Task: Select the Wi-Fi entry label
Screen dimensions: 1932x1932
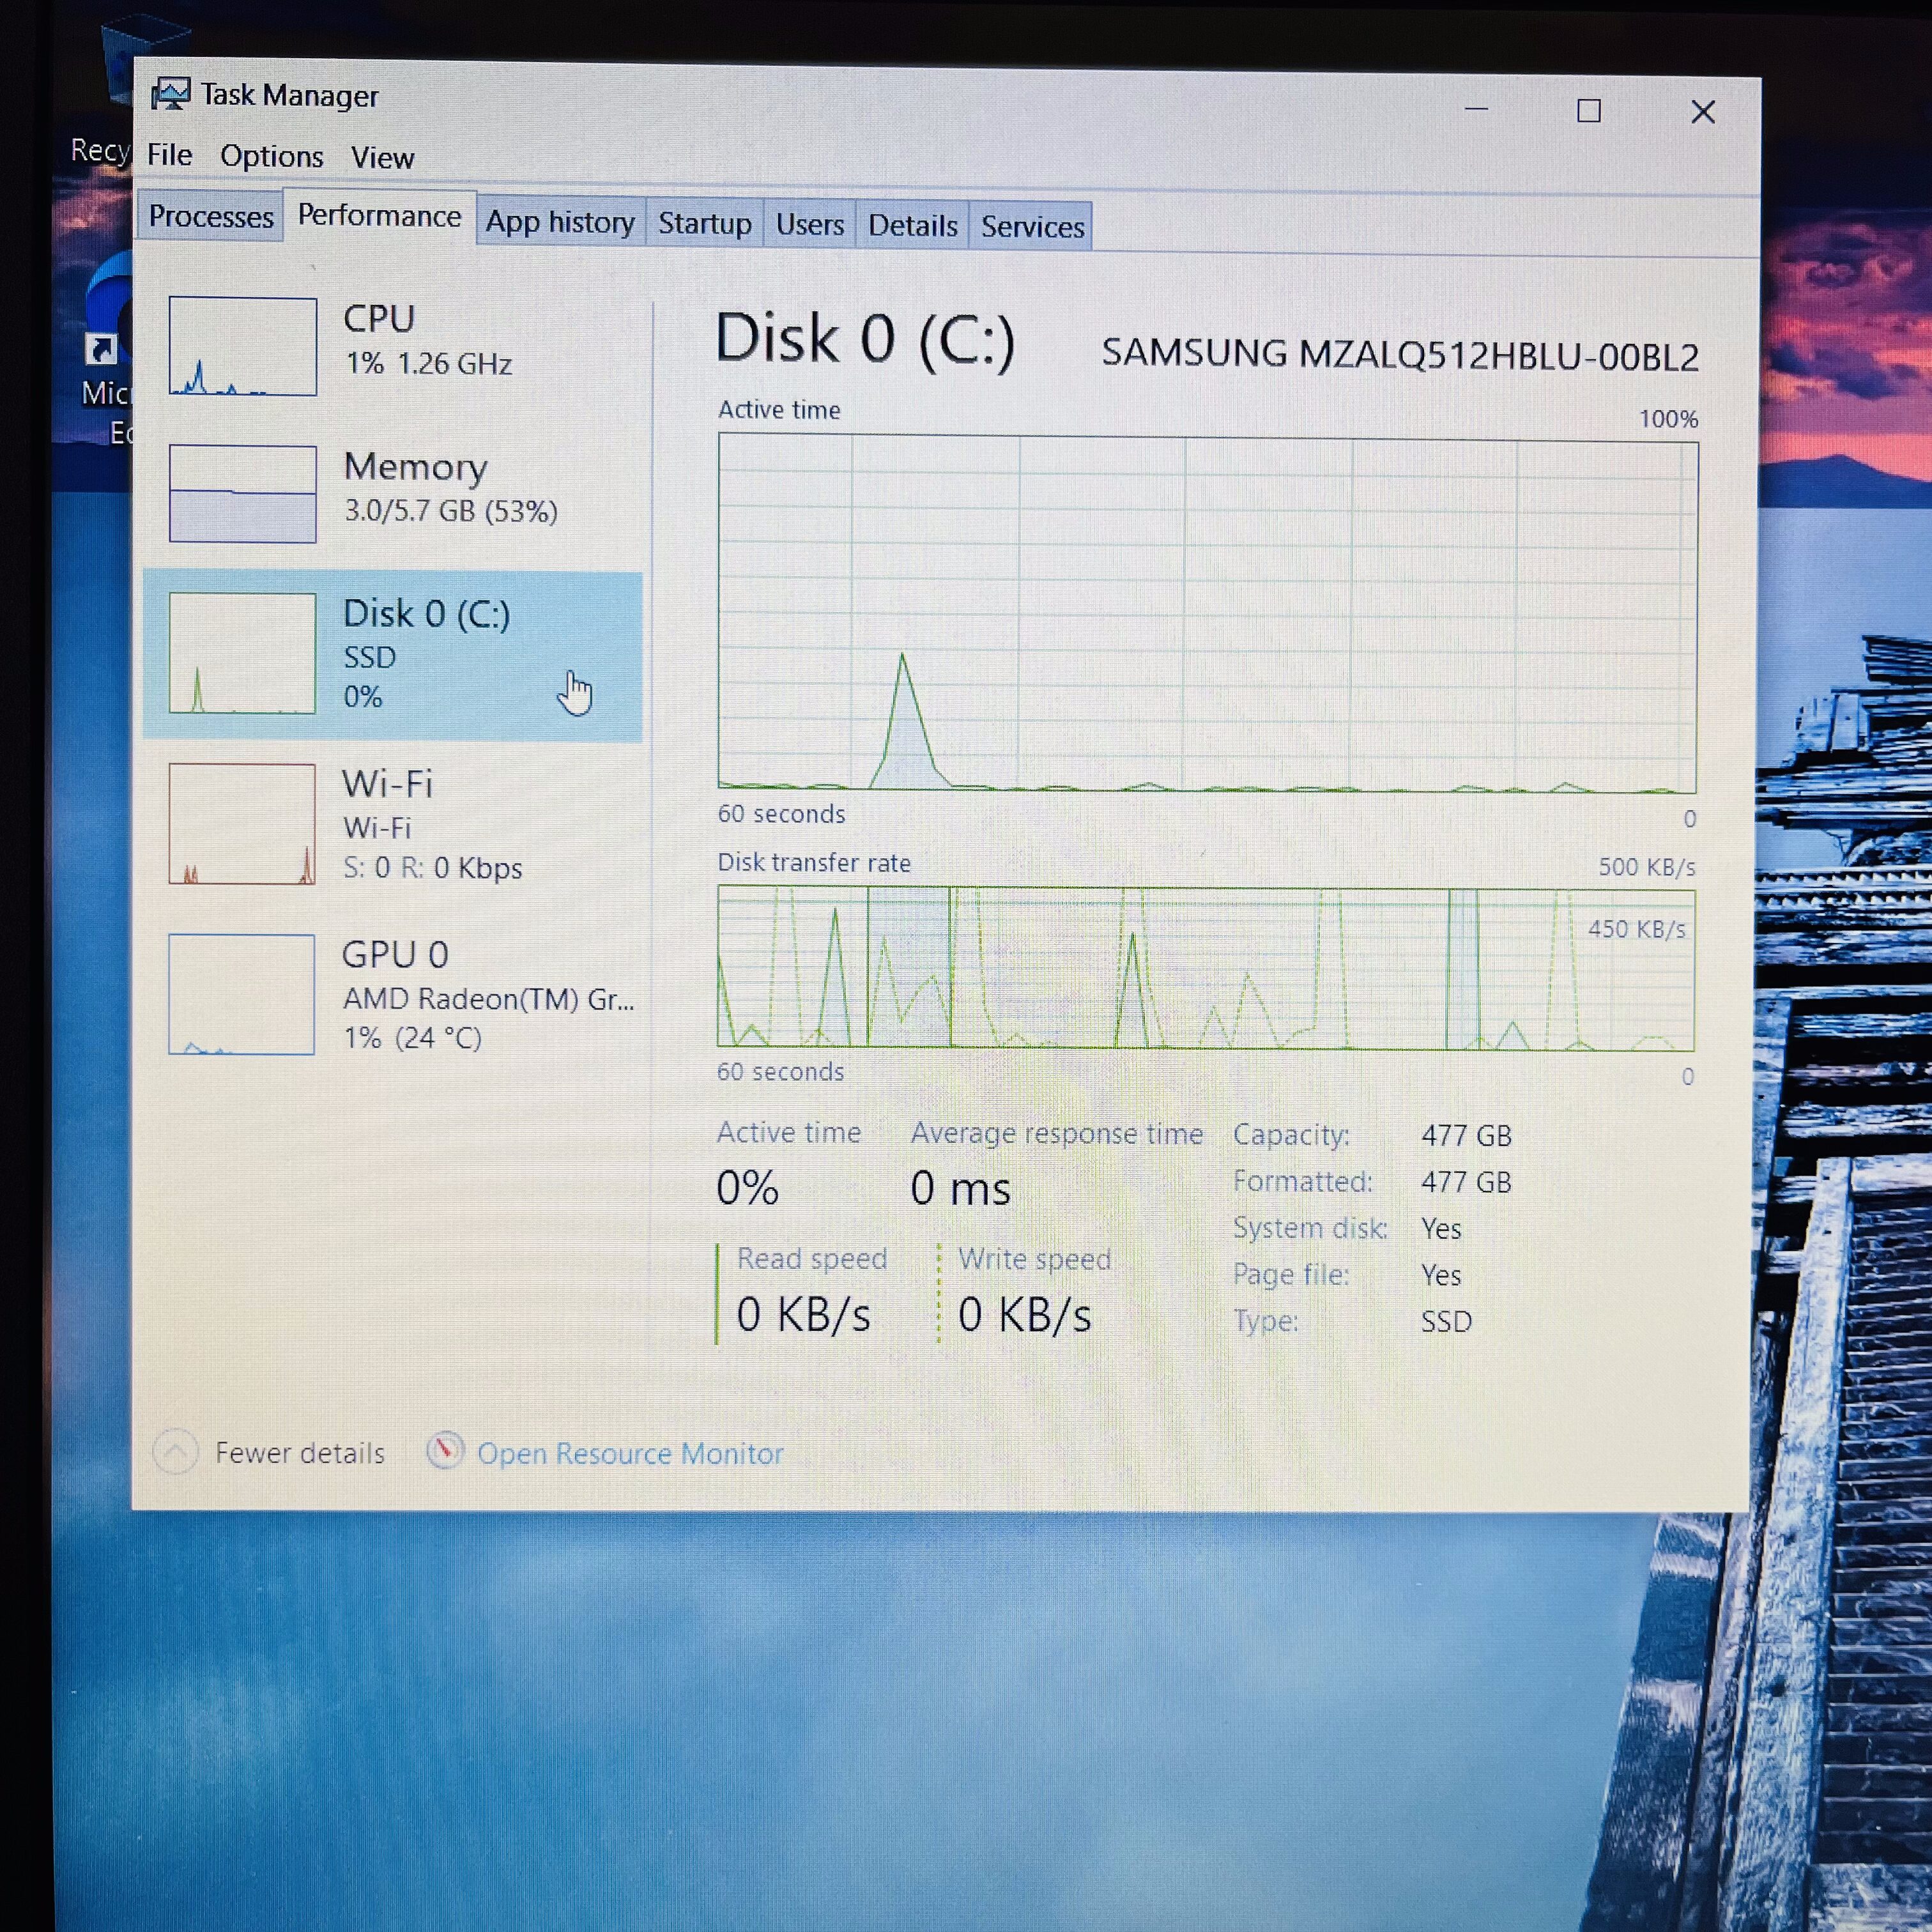Action: pos(387,783)
